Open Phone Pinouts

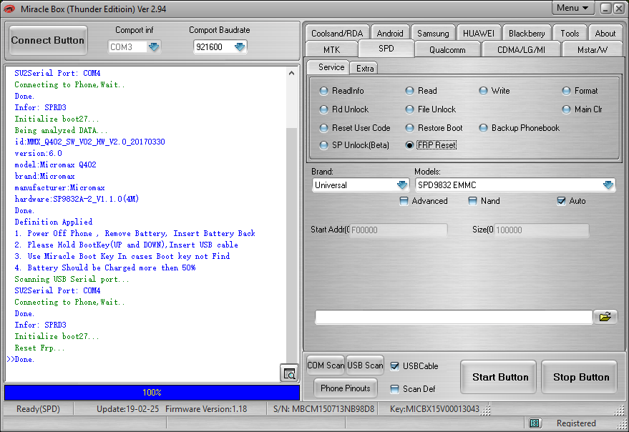(346, 388)
